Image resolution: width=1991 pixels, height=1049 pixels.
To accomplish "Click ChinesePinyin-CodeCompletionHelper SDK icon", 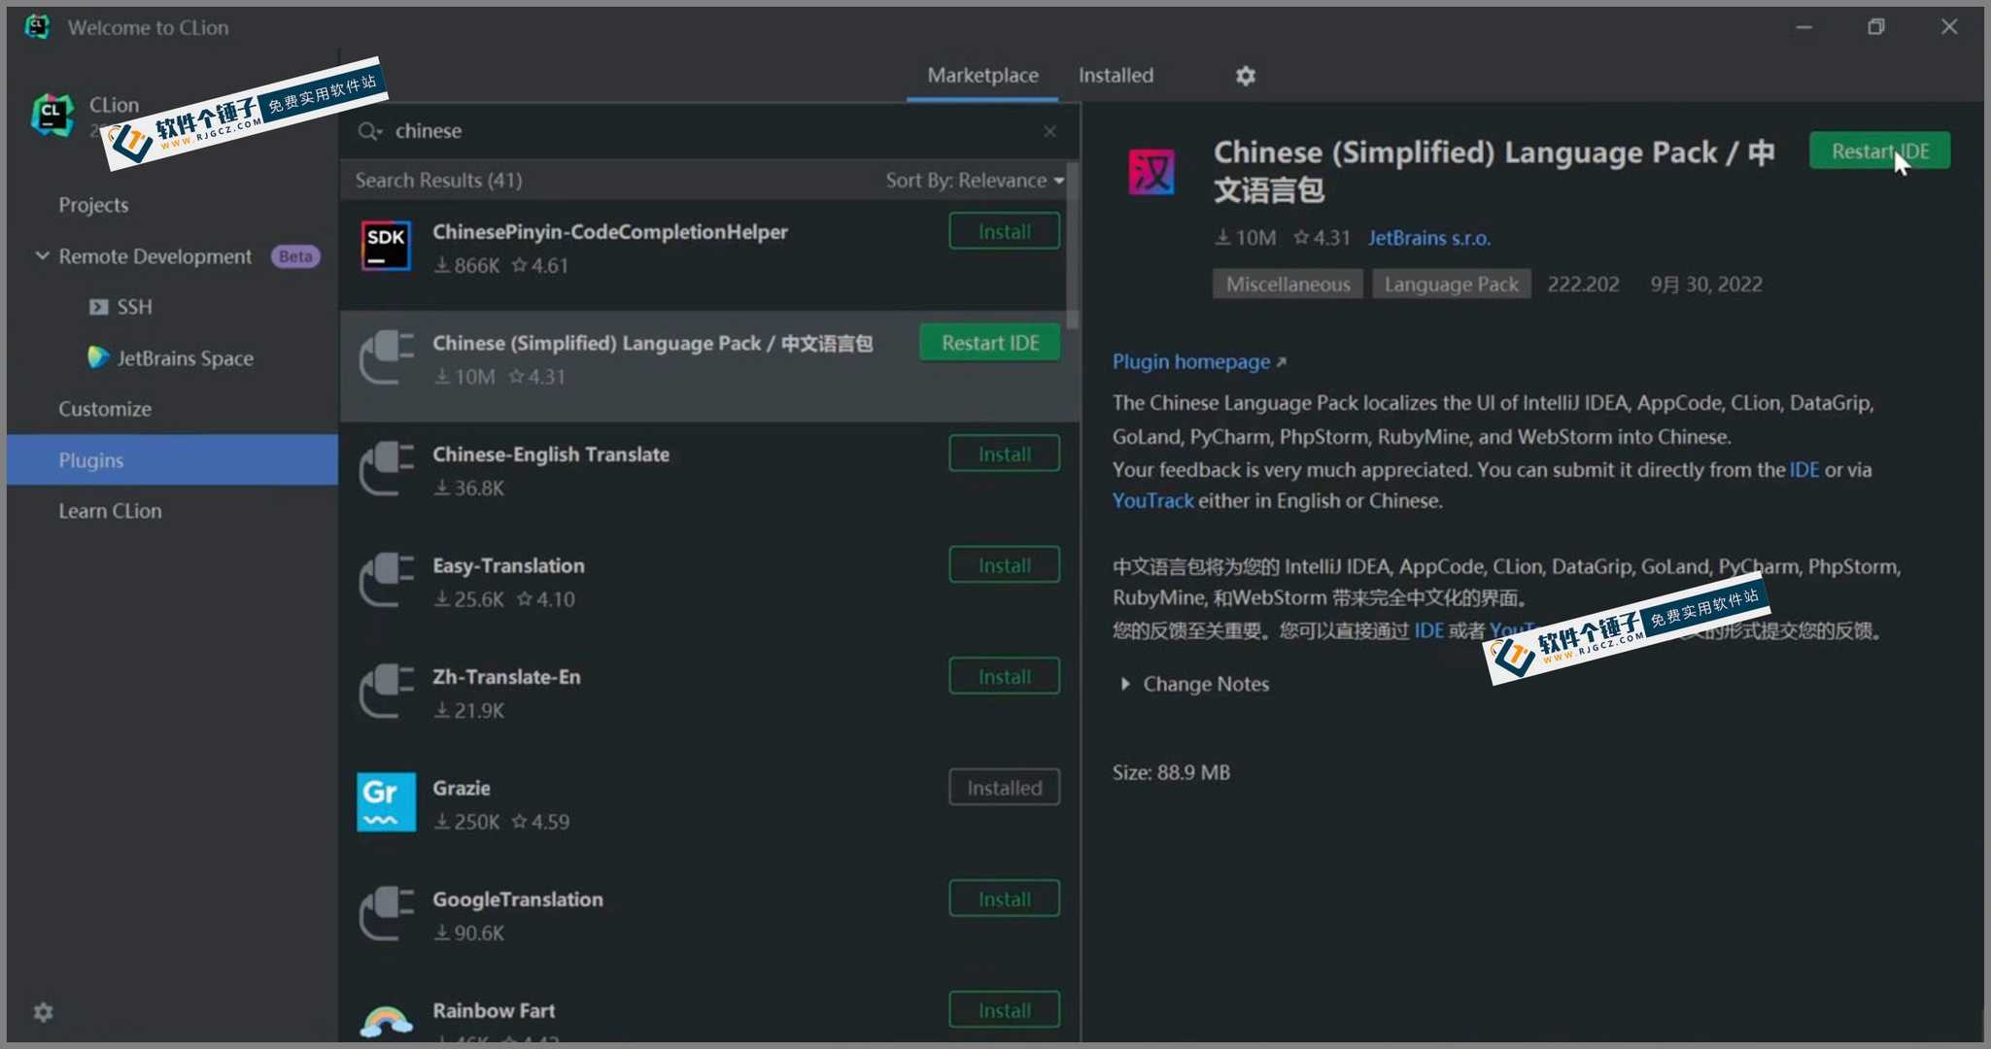I will pos(386,245).
